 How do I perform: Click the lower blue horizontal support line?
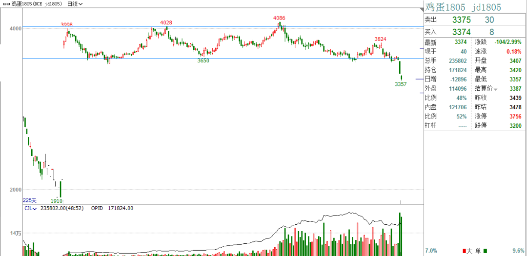click(x=220, y=59)
